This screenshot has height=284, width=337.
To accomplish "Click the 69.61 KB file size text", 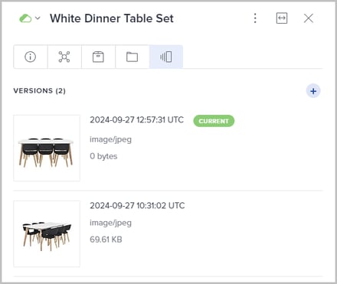I will pyautogui.click(x=106, y=240).
